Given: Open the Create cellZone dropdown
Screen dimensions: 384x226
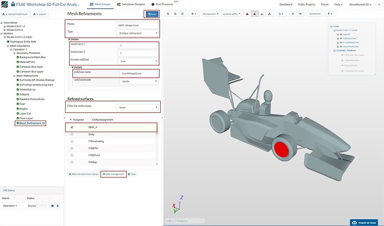Looking at the screenshot, I should (137, 60).
